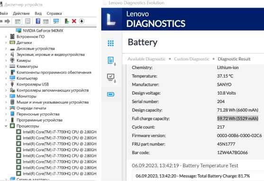Viewport: 264px width, 181px height.
Task: Click the bar code 1ZW4A7BG066
Action: coord(232,153)
